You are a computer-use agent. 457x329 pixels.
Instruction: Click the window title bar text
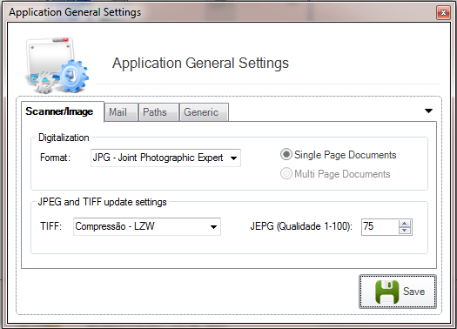75,12
